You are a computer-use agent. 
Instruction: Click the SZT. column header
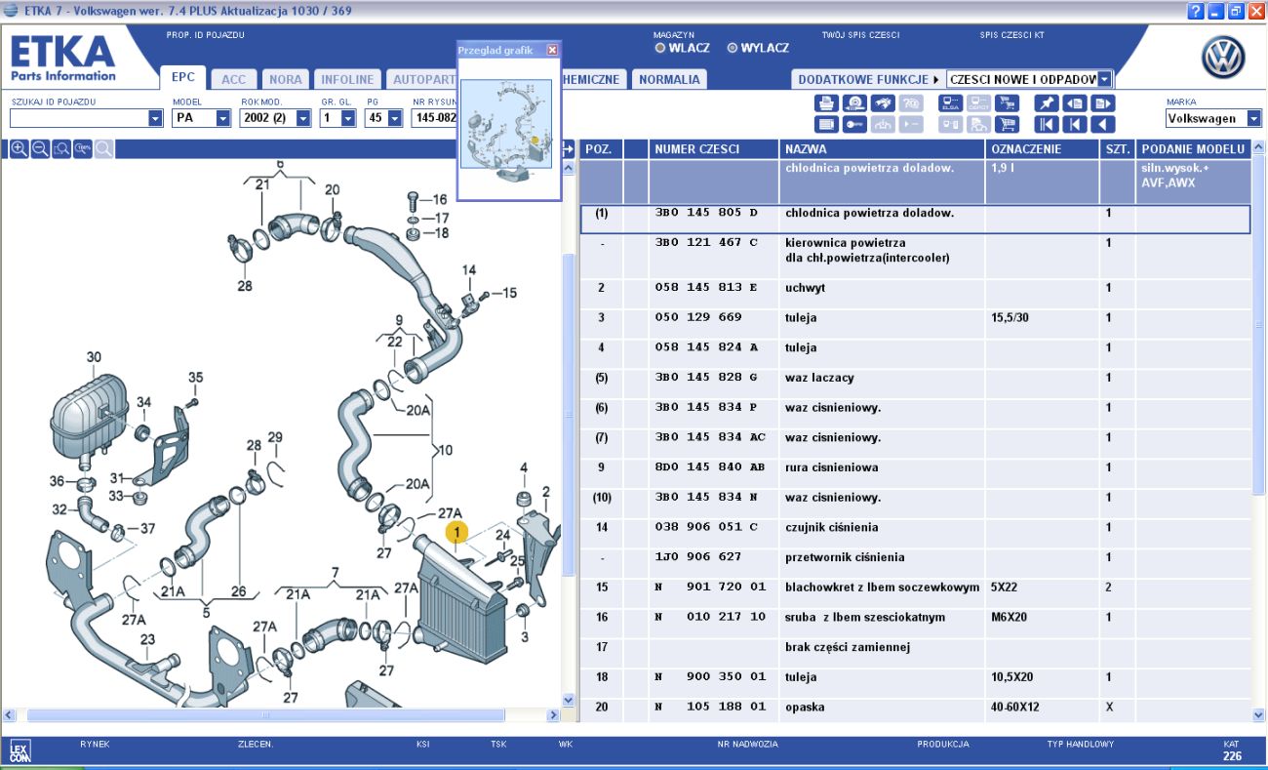(1118, 149)
